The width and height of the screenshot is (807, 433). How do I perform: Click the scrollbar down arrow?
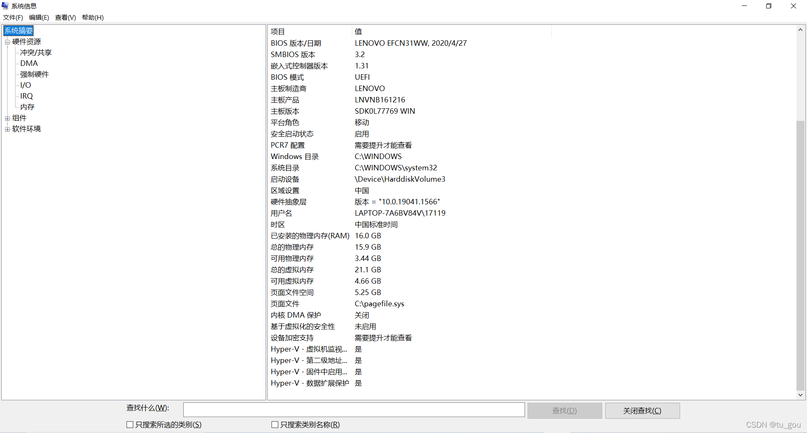point(800,395)
